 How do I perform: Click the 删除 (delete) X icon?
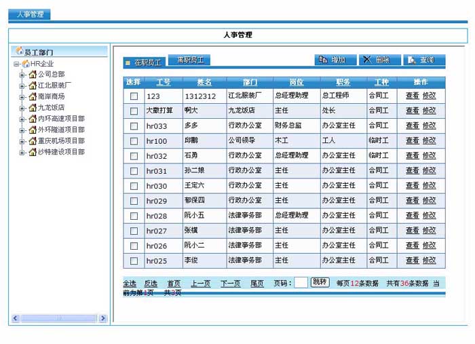coord(367,60)
